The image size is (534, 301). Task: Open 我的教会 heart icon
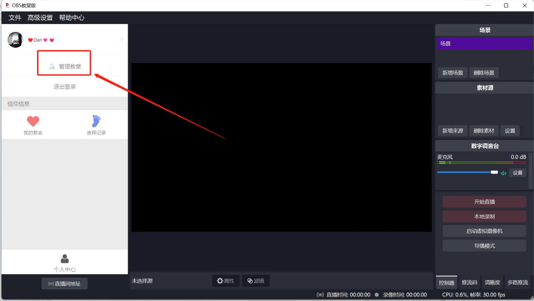pos(33,120)
